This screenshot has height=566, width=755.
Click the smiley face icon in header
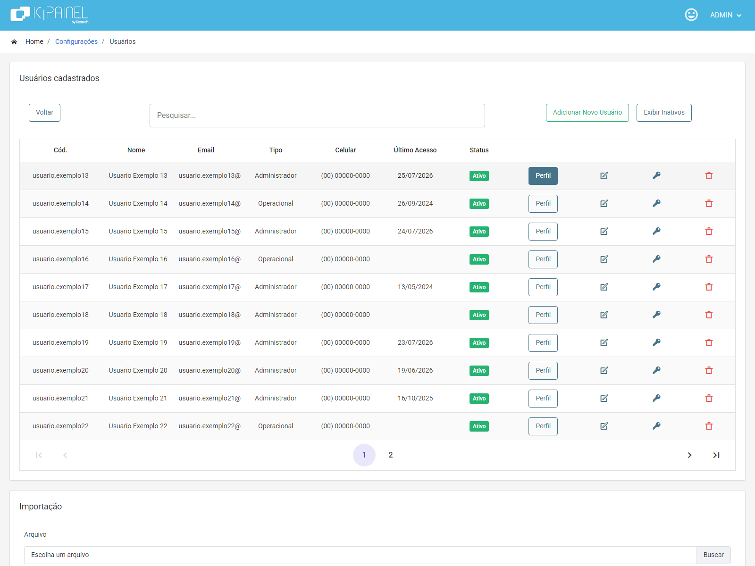691,15
